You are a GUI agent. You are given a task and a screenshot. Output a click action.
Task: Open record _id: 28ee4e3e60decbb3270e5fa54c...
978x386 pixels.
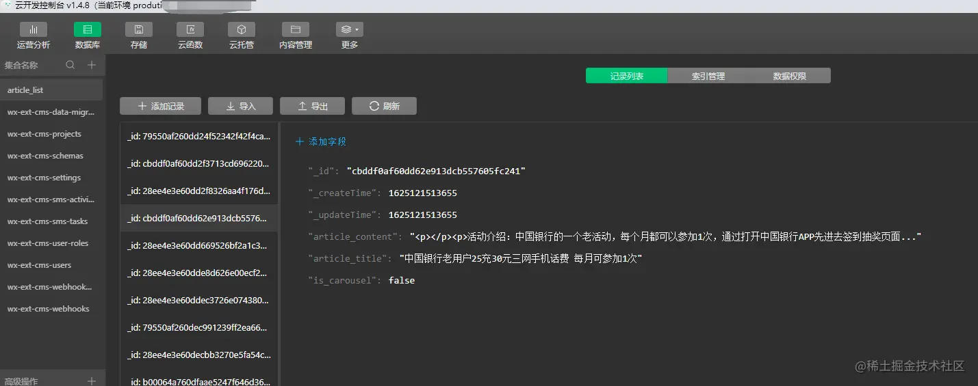[199, 355]
